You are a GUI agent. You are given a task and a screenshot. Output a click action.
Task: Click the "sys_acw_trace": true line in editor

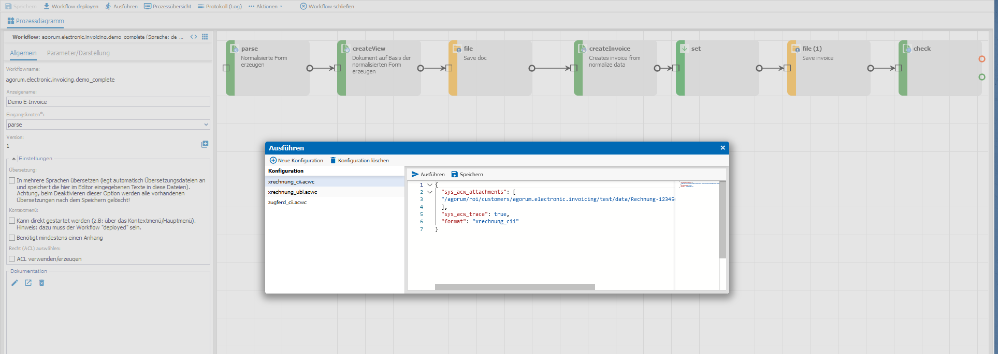(475, 214)
